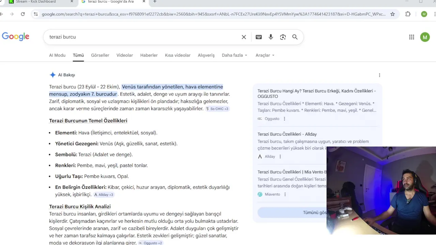Click the Google logo
This screenshot has width=436, height=245.
coord(16,37)
